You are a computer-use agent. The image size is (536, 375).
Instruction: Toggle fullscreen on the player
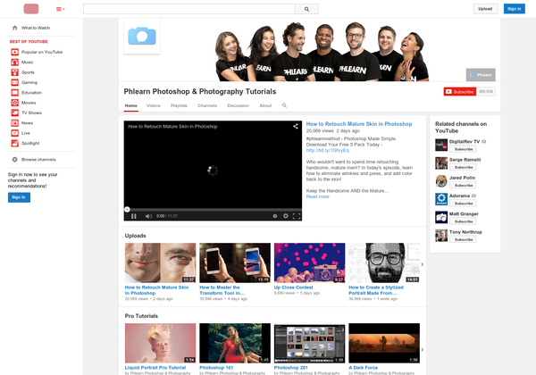pos(297,216)
